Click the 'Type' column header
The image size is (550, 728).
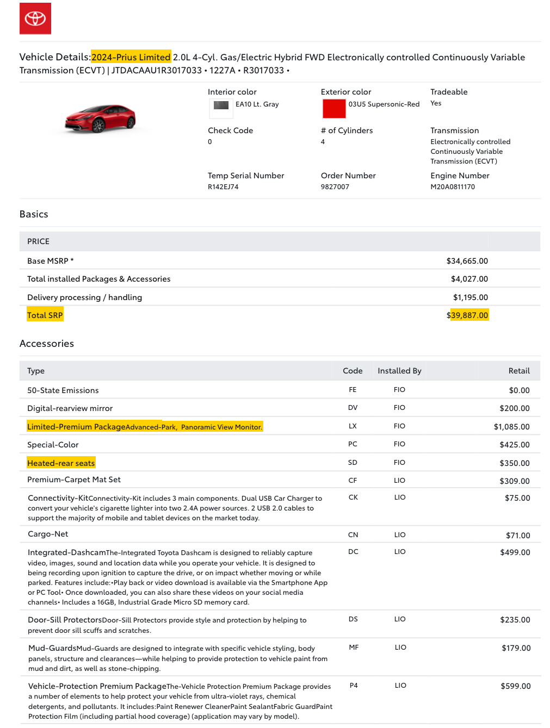click(x=36, y=371)
